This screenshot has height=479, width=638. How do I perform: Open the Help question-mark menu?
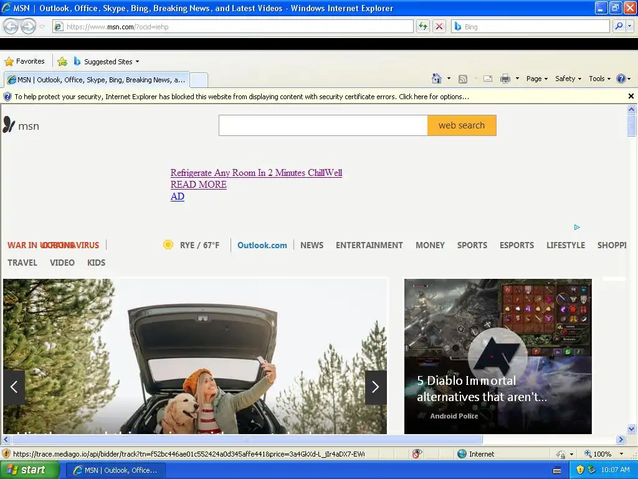[623, 79]
